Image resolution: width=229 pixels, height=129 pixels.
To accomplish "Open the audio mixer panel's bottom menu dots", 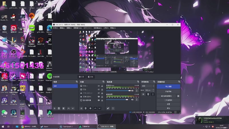I will [113, 108].
